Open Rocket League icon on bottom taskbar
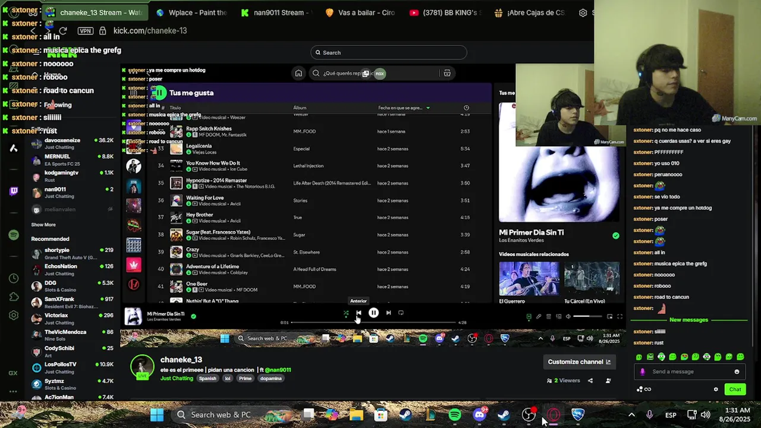Viewport: 761px width, 428px height. (x=578, y=415)
